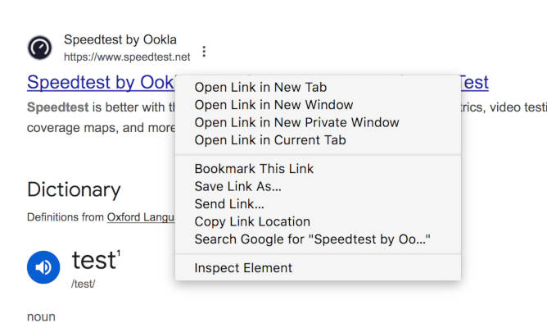Click the word test headword

point(94,261)
